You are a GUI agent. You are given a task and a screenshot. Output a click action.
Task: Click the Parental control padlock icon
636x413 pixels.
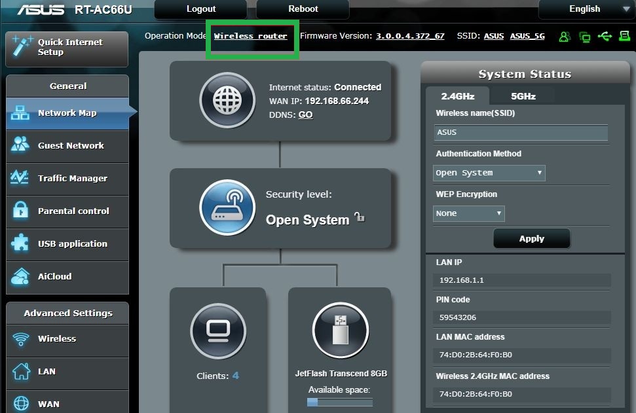tap(20, 210)
